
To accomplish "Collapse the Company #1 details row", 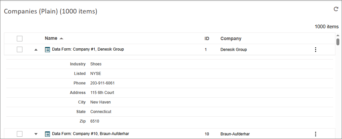I will (36, 50).
